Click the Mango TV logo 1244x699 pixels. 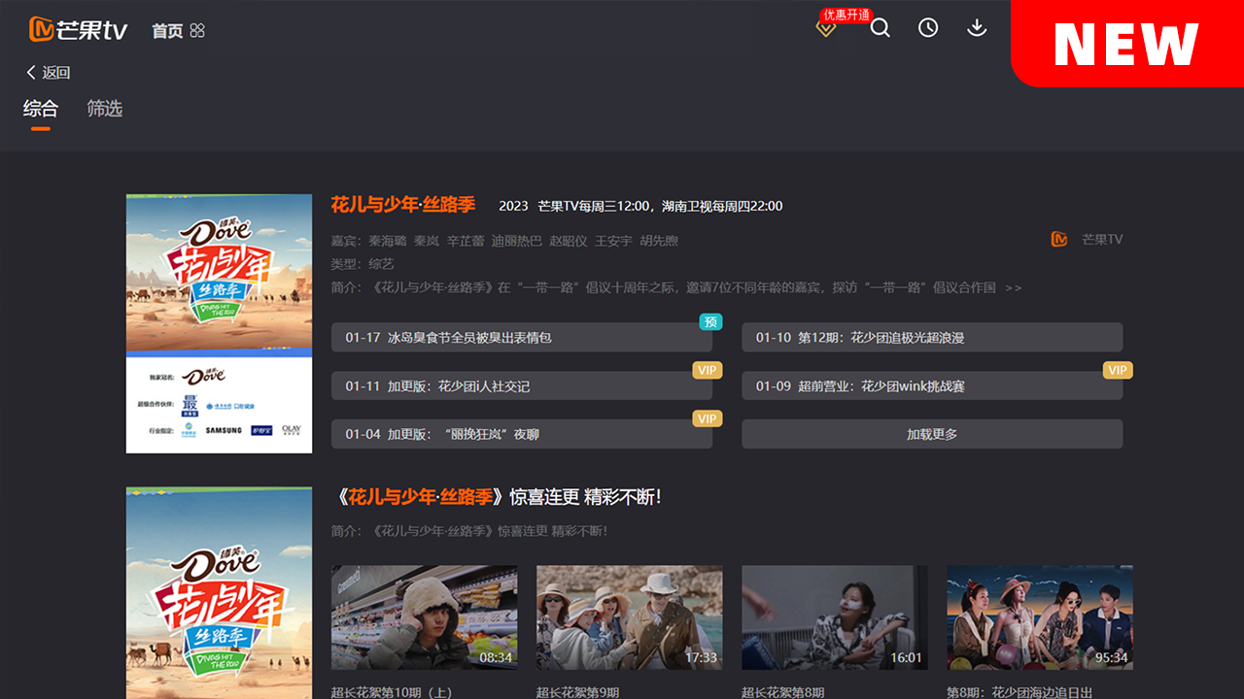click(79, 29)
